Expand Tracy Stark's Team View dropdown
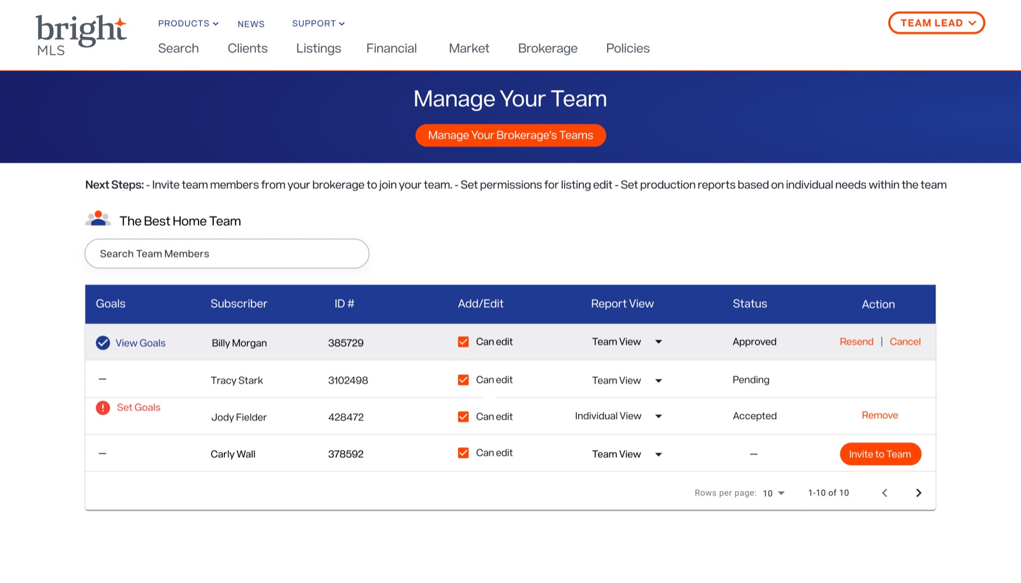Image resolution: width=1021 pixels, height=583 pixels. (x=659, y=380)
